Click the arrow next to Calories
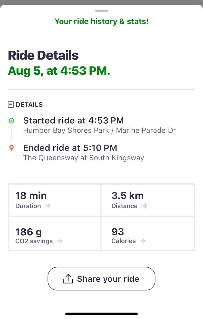 click(x=143, y=241)
